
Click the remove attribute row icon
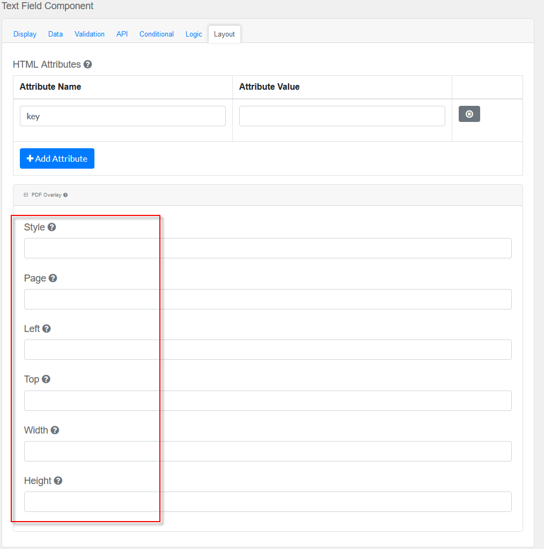pos(469,114)
